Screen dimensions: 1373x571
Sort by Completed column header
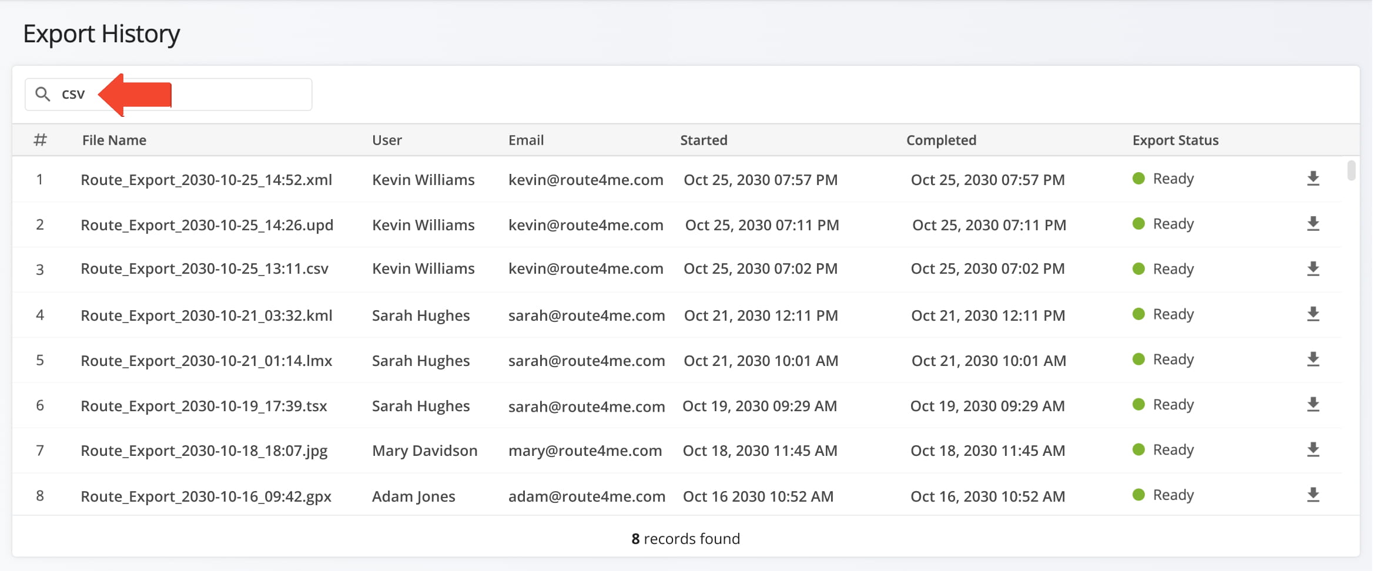point(941,140)
